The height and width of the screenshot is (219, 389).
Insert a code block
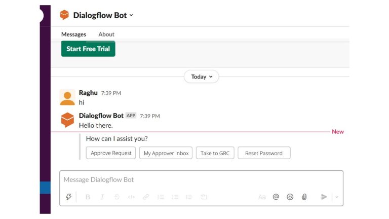[204, 197]
